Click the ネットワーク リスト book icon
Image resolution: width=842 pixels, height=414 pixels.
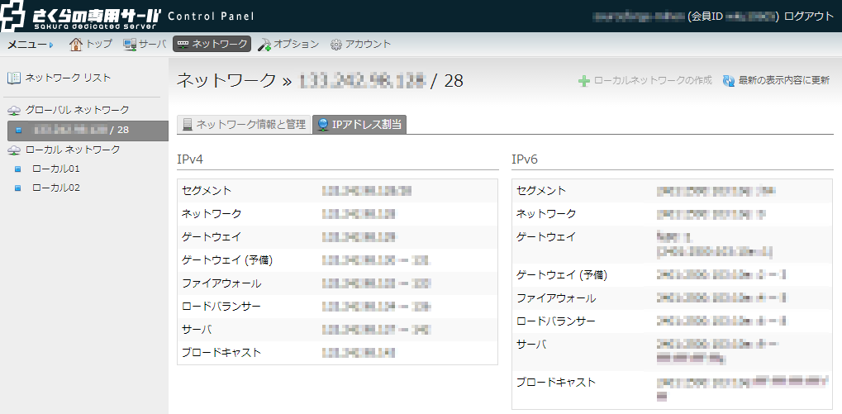tap(14, 78)
